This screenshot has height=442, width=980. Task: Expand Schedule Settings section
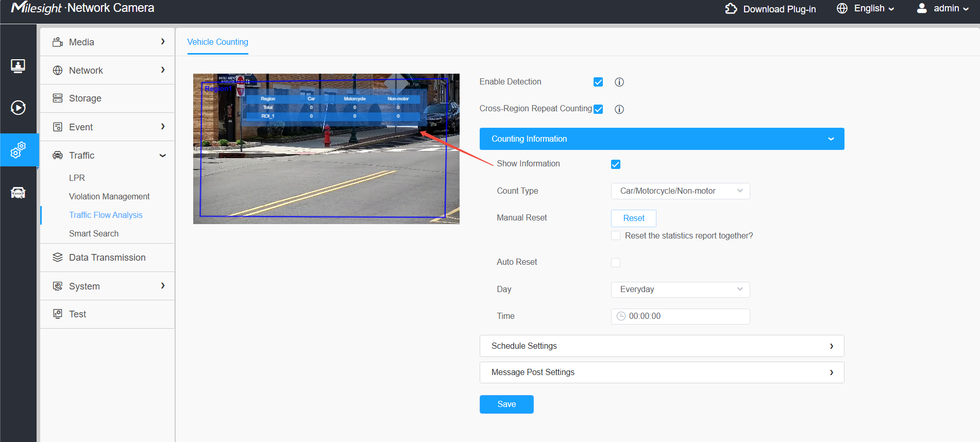tap(662, 346)
